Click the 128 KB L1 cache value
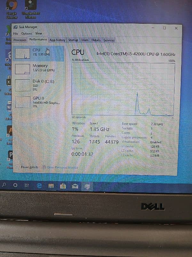The height and width of the screenshot is (257, 192). point(155,146)
